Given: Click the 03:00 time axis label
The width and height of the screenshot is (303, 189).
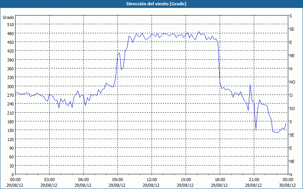Looking at the screenshot, I should (x=50, y=180).
